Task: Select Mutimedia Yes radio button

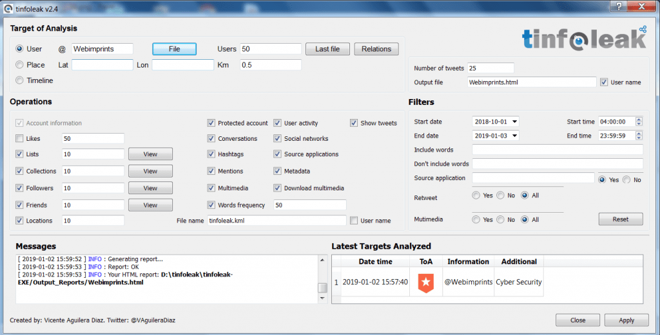Action: click(476, 219)
